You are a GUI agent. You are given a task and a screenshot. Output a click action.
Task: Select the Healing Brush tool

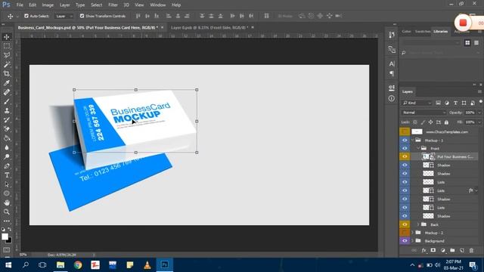[7, 92]
